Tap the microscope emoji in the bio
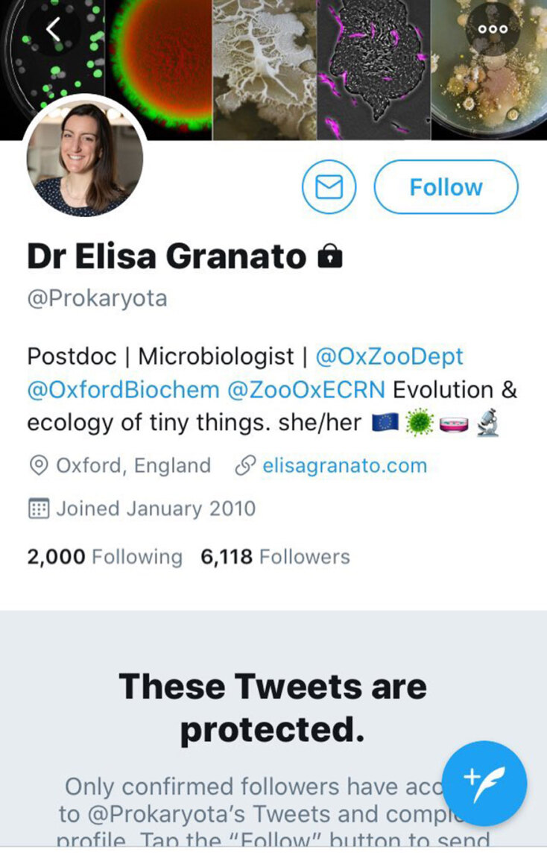The image size is (547, 853). [x=487, y=424]
